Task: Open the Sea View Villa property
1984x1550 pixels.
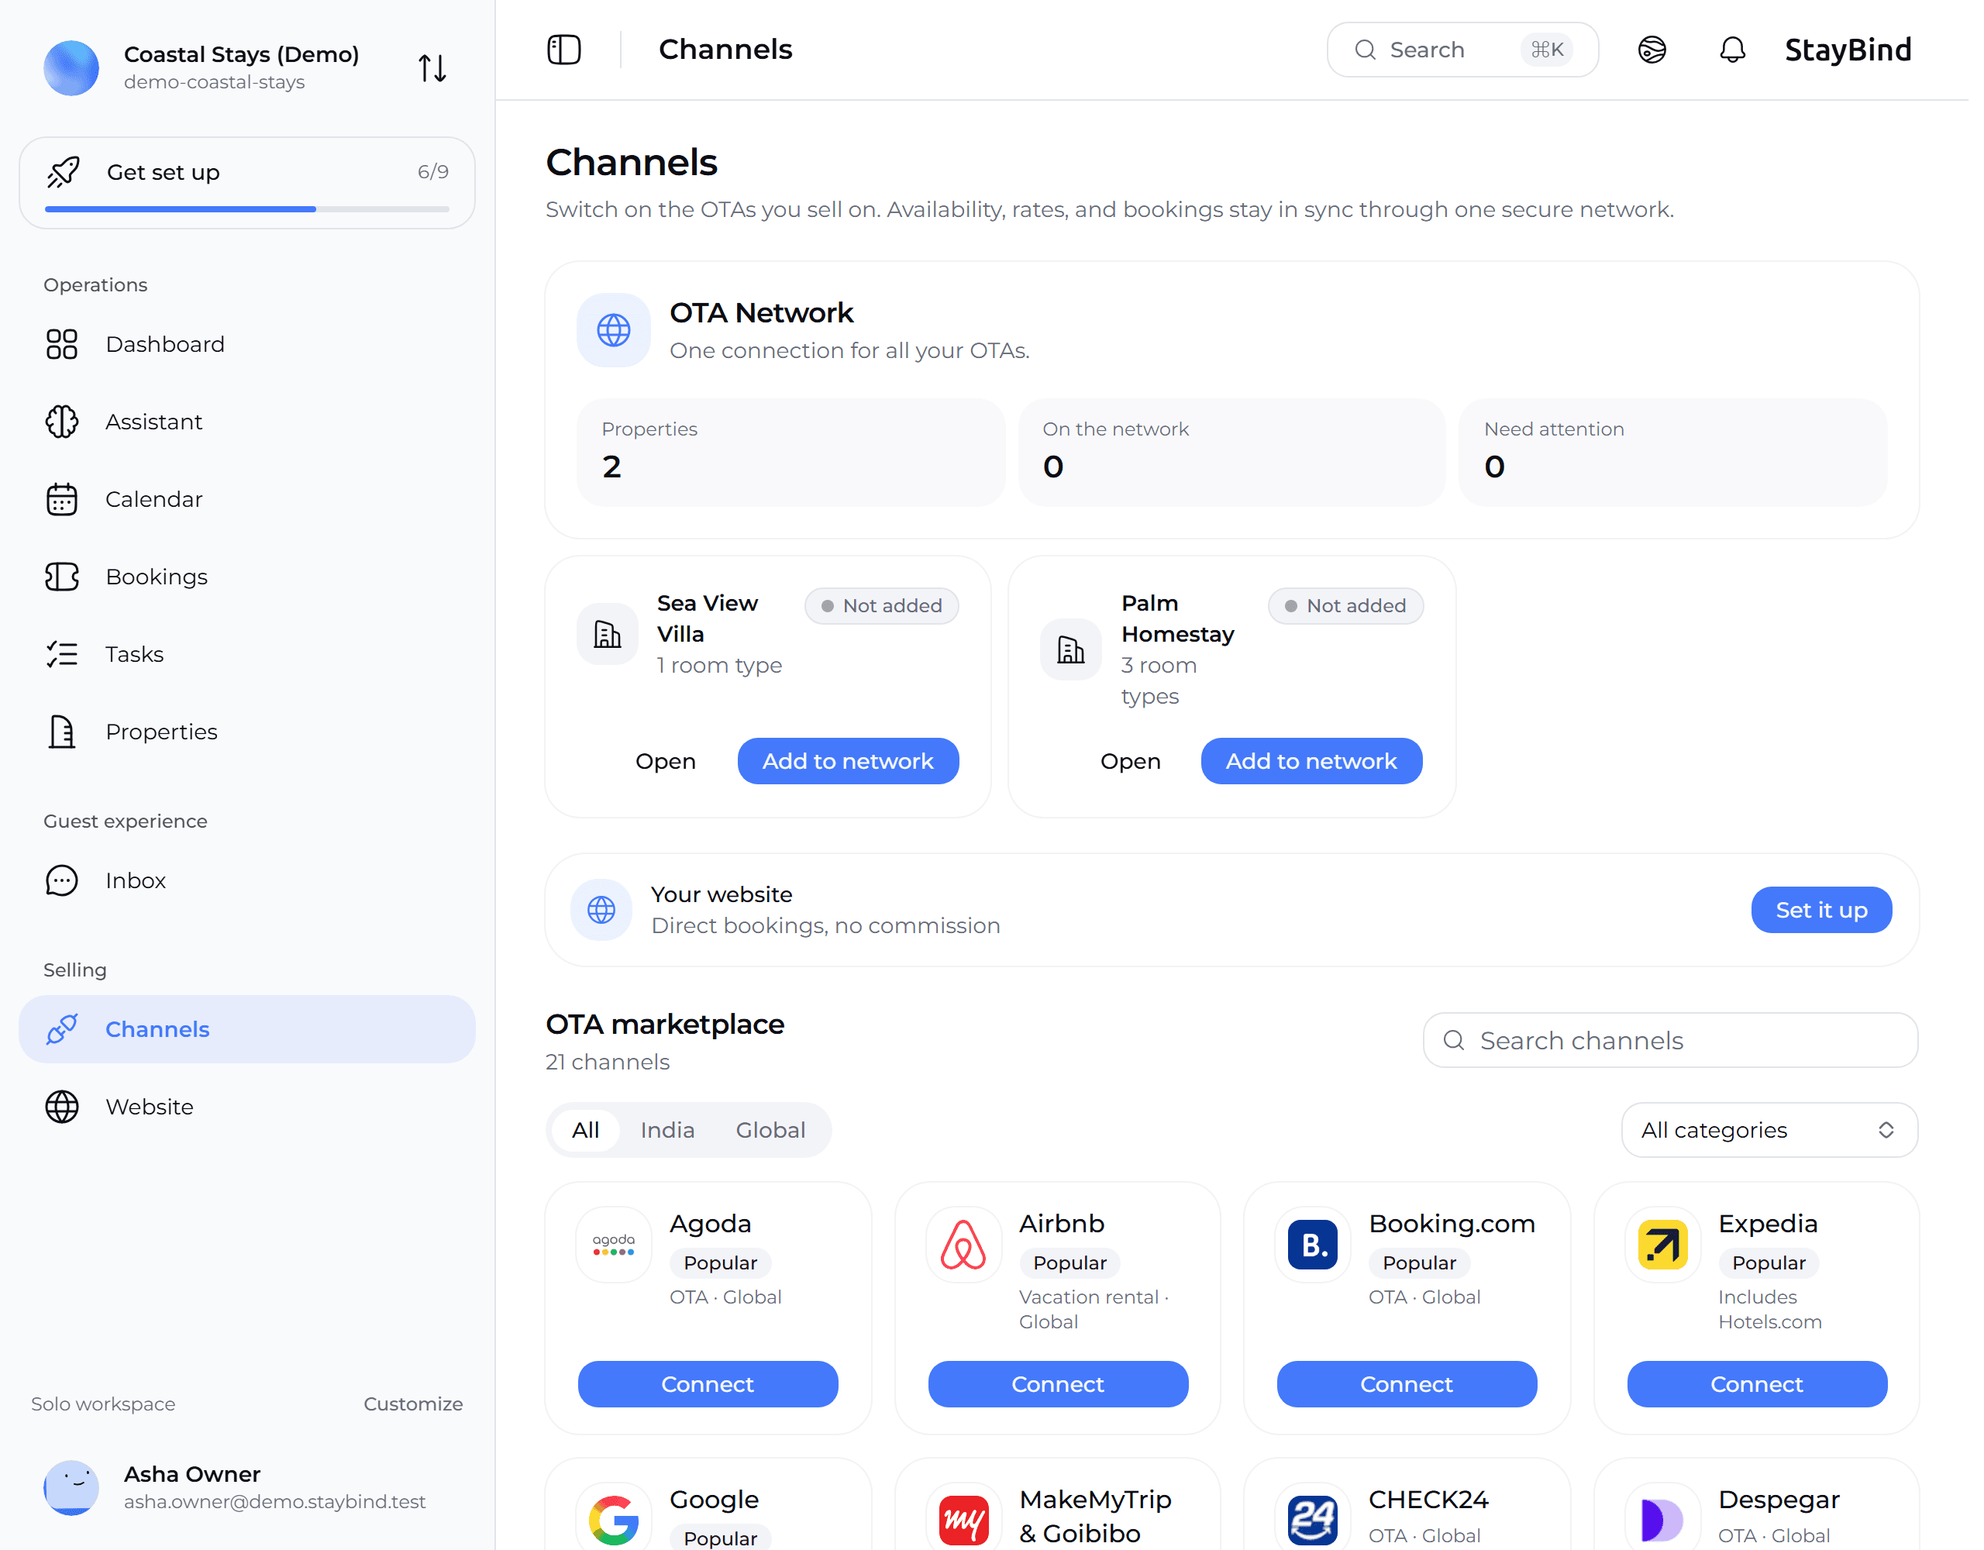Action: (x=665, y=759)
